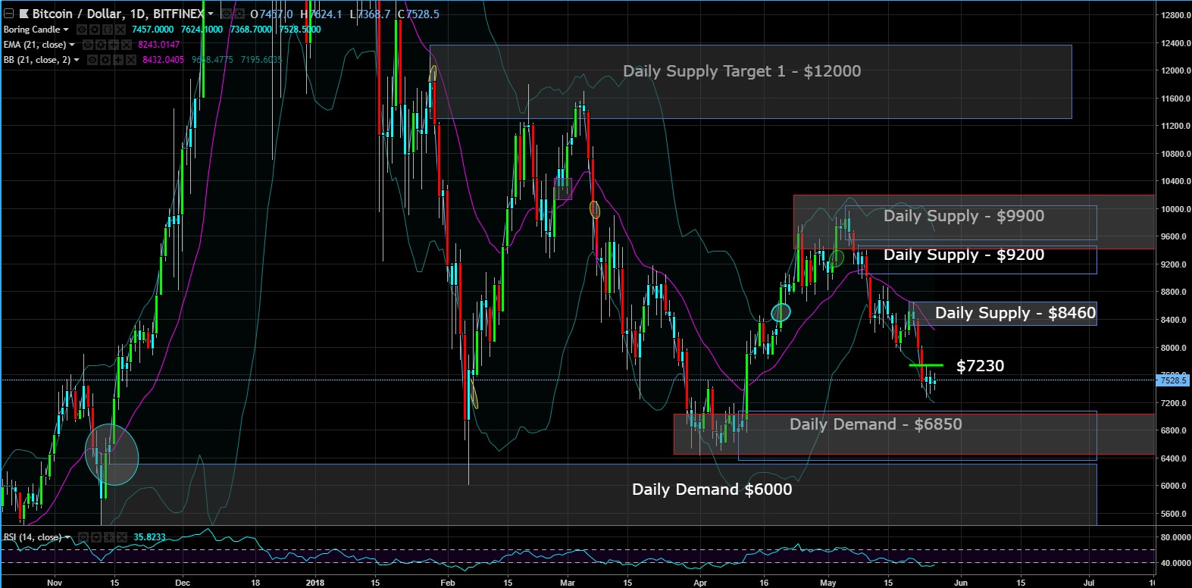
Task: Click the 10000.0 price axis label
Action: 1175,209
